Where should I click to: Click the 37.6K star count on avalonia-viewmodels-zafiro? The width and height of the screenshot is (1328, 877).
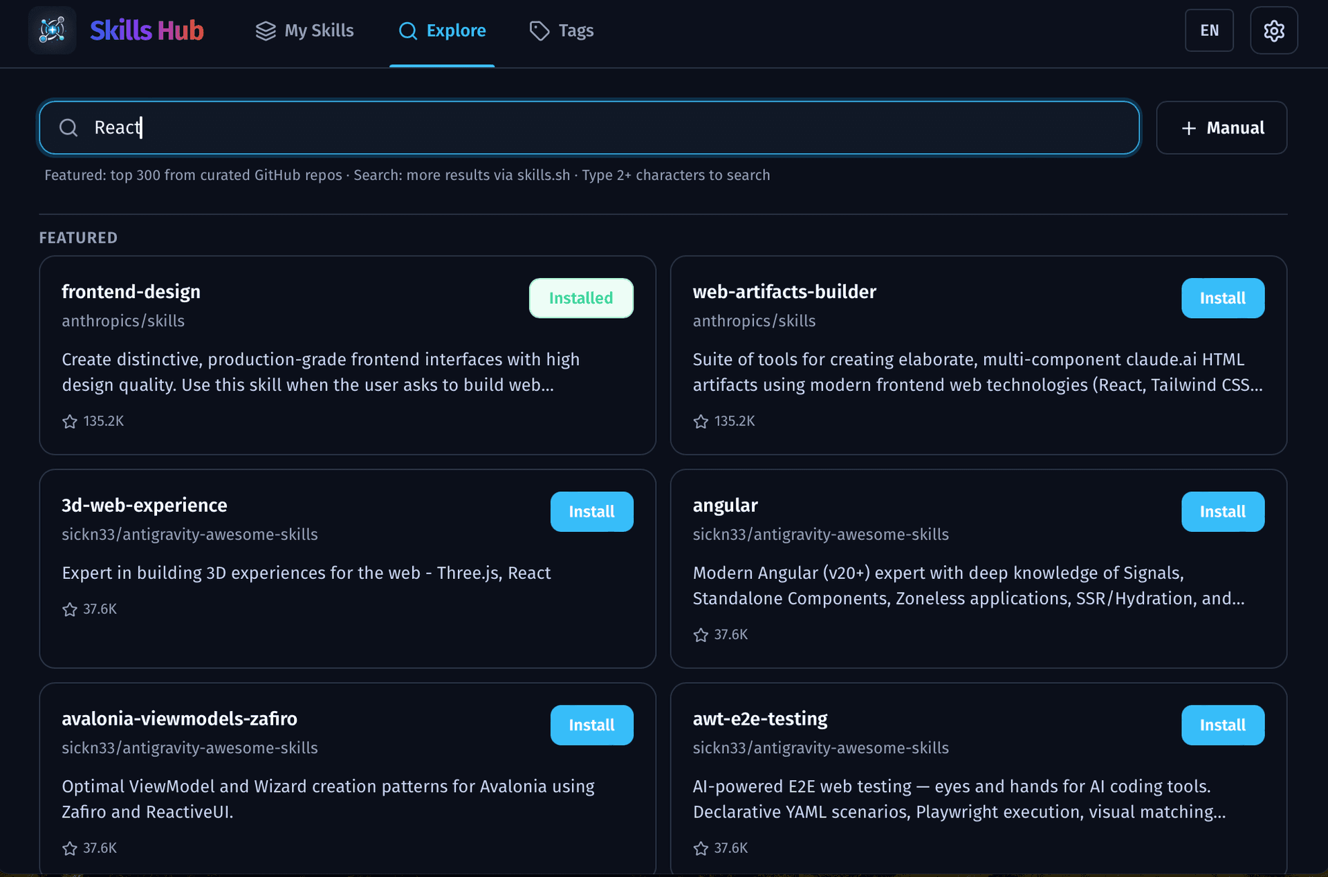click(x=100, y=849)
